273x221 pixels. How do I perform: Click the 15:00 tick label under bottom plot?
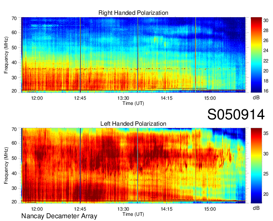(210, 209)
